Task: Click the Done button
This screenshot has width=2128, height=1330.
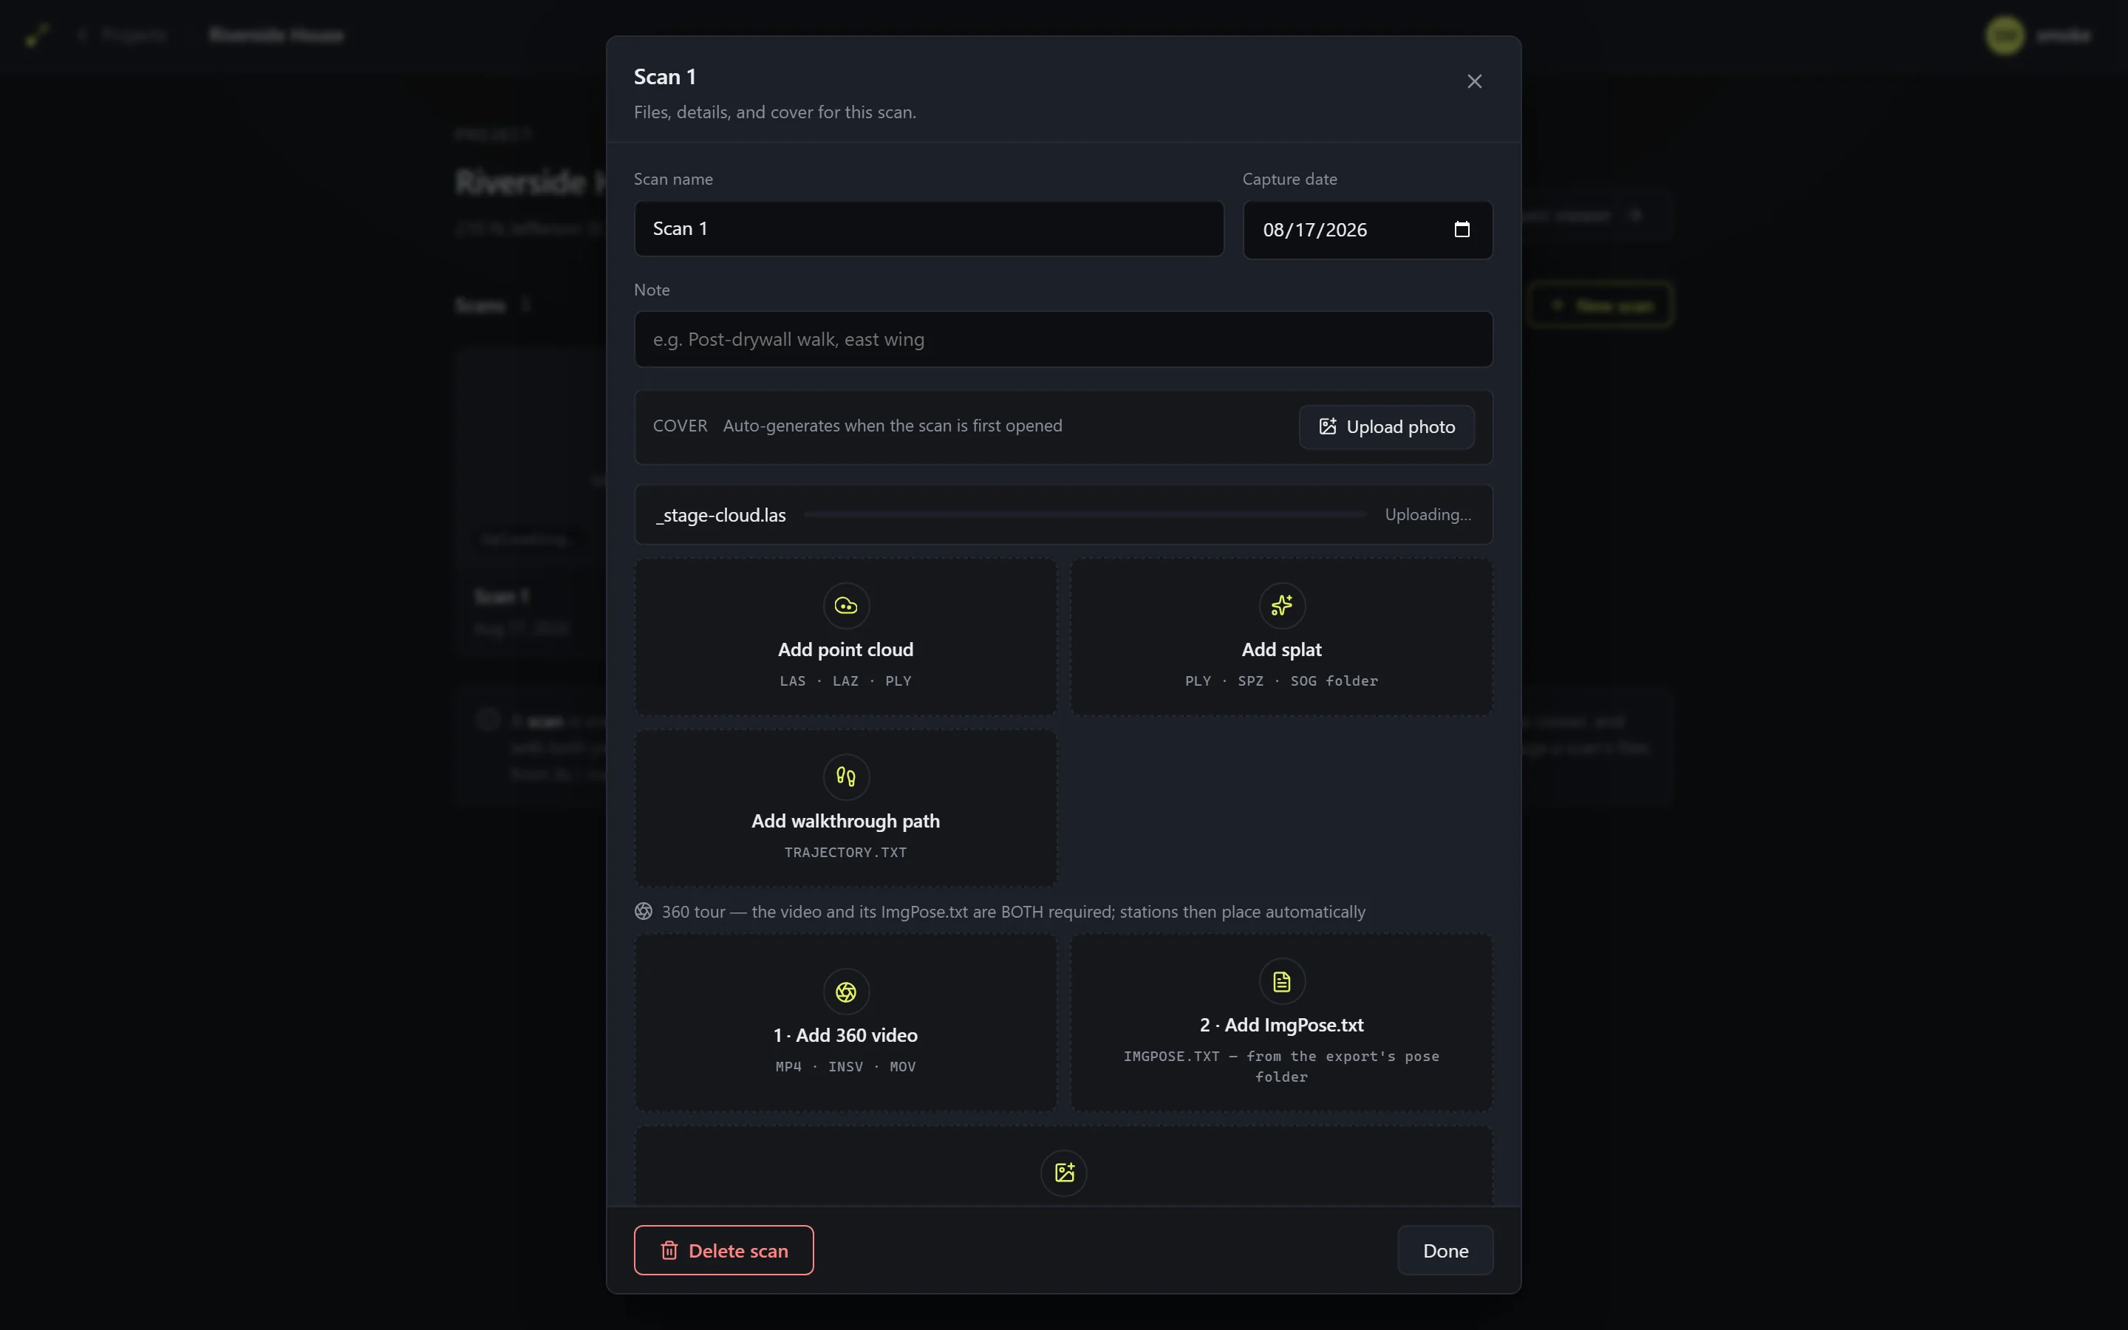Action: tap(1445, 1250)
